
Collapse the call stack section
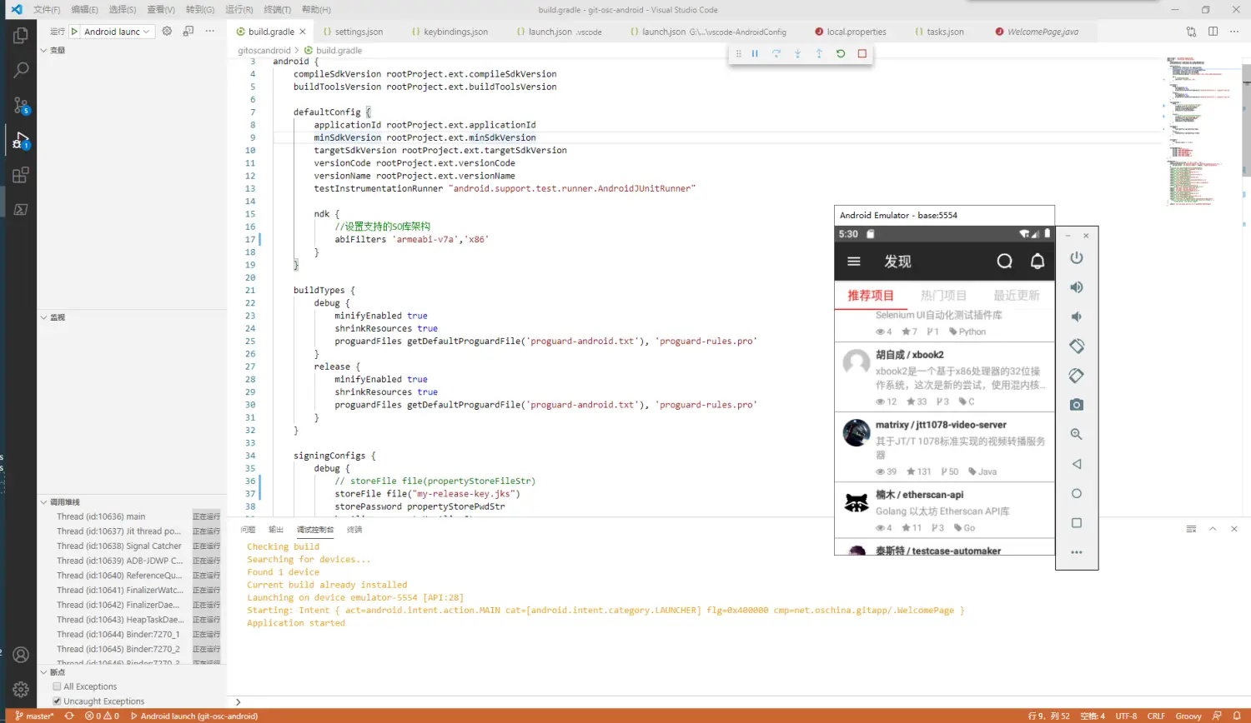[x=44, y=502]
